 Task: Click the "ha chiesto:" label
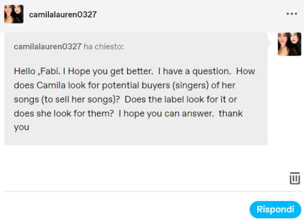click(x=104, y=47)
